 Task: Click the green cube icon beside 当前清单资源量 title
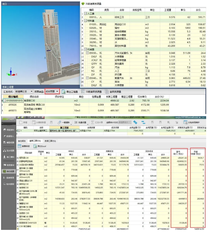(83, 4)
